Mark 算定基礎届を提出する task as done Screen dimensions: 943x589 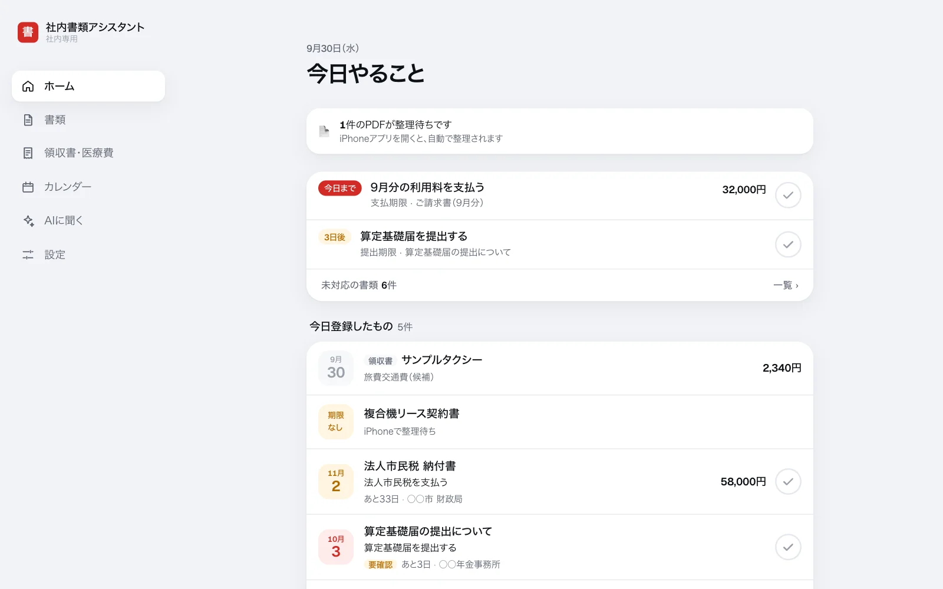pyautogui.click(x=788, y=244)
